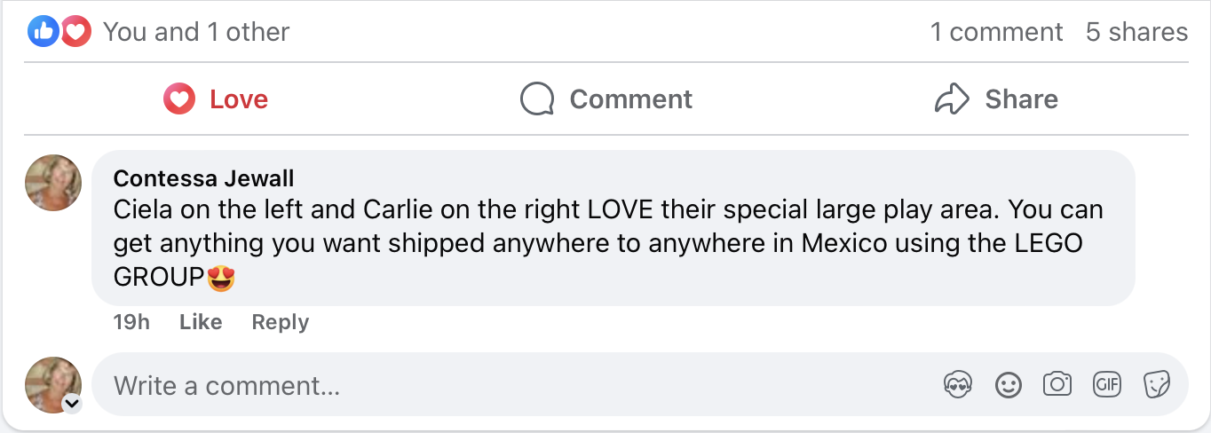
Task: Expand the commenting-as profile switcher arrow
Action: 72,404
